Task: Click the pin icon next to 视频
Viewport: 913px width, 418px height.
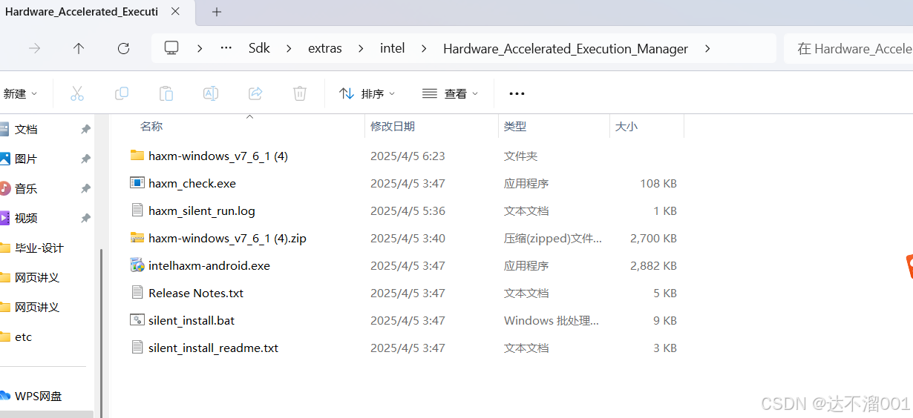Action: tap(85, 218)
